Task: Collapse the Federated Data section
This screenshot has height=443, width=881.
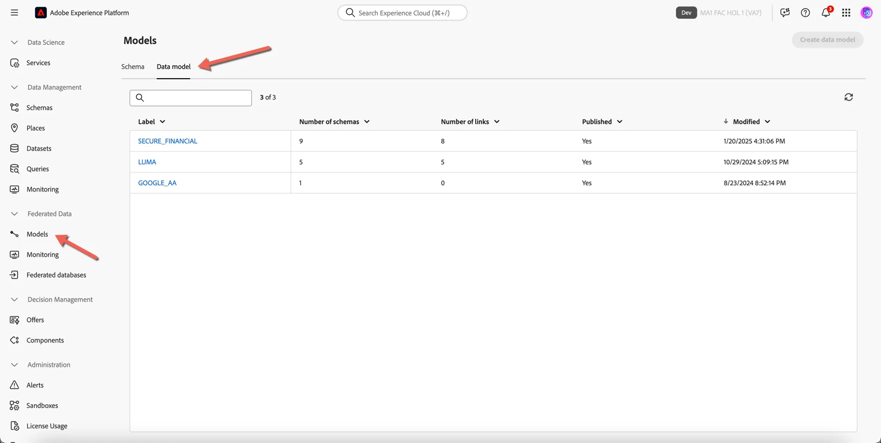Action: (x=14, y=214)
